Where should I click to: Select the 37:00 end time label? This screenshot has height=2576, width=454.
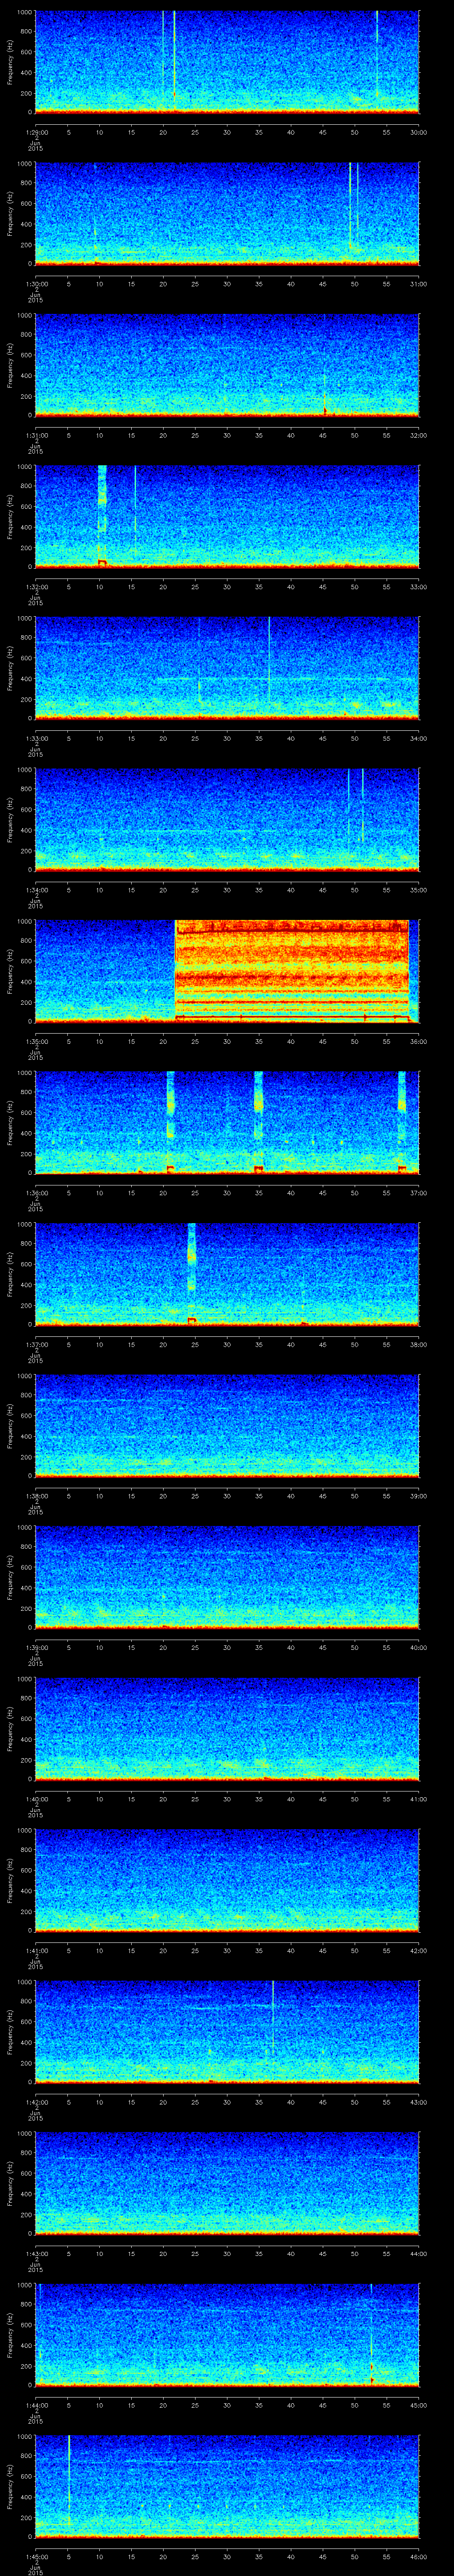(418, 1192)
